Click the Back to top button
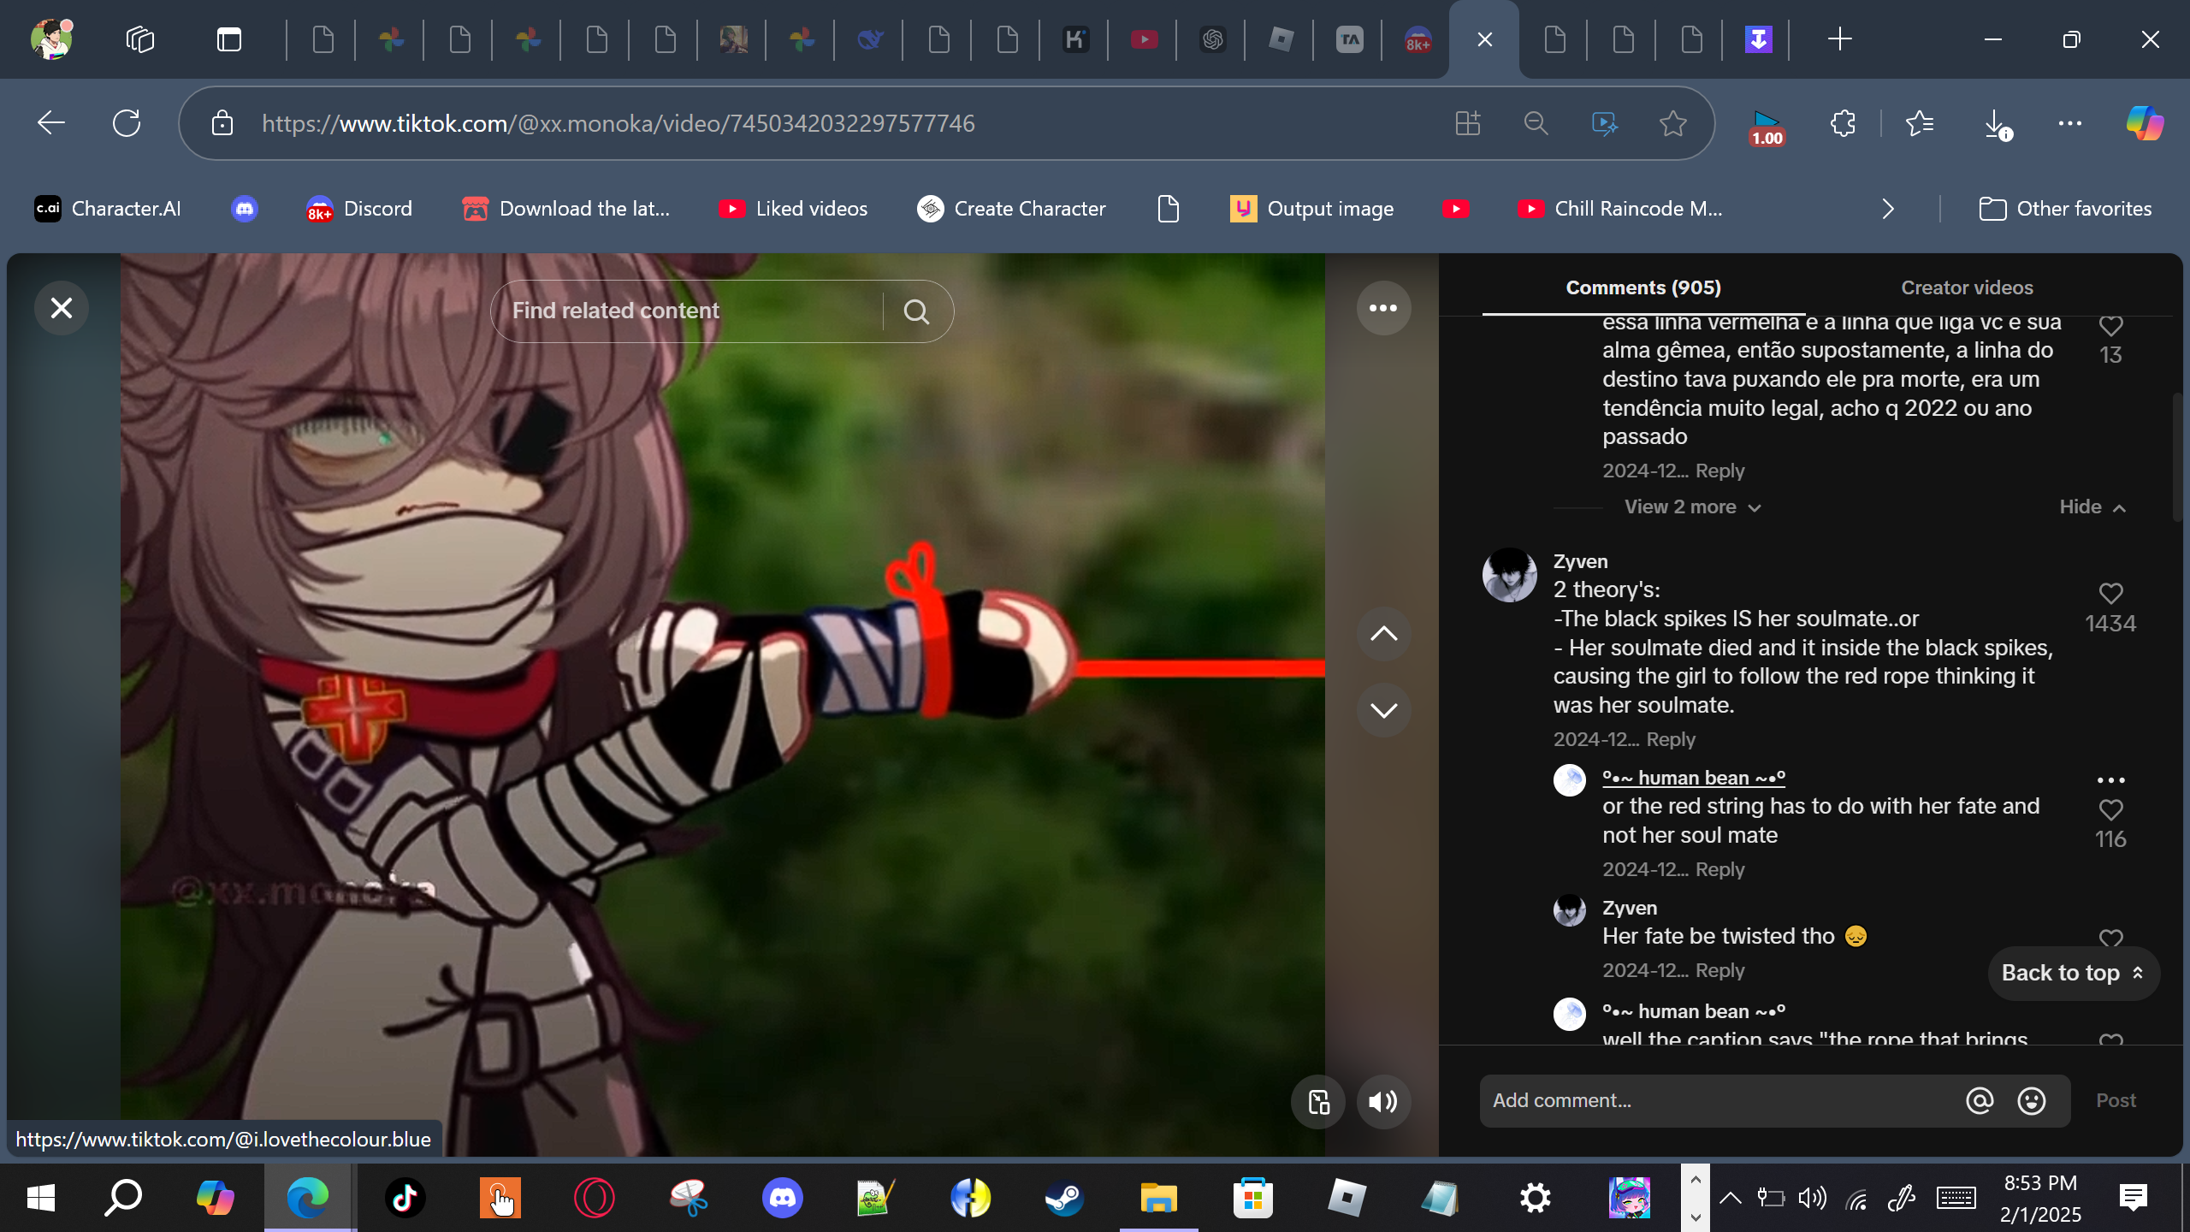 click(2073, 974)
